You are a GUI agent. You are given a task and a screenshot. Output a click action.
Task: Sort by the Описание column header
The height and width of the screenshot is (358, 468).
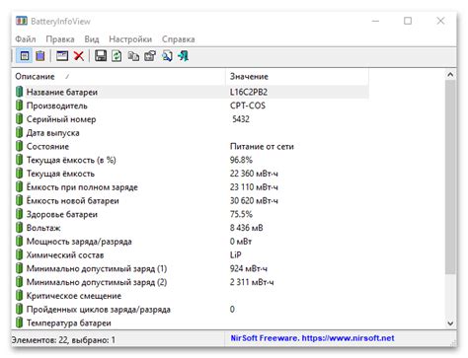[x=118, y=76]
